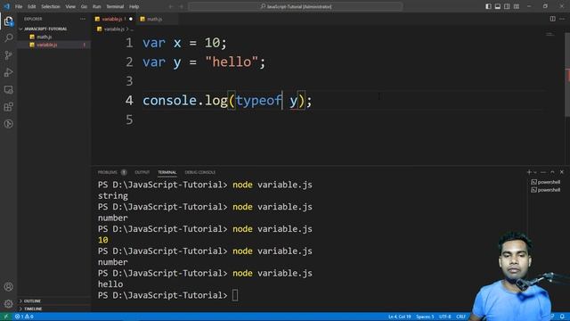Viewport: 570px width, 321px height.
Task: Open the Run menu
Action: tap(96, 6)
